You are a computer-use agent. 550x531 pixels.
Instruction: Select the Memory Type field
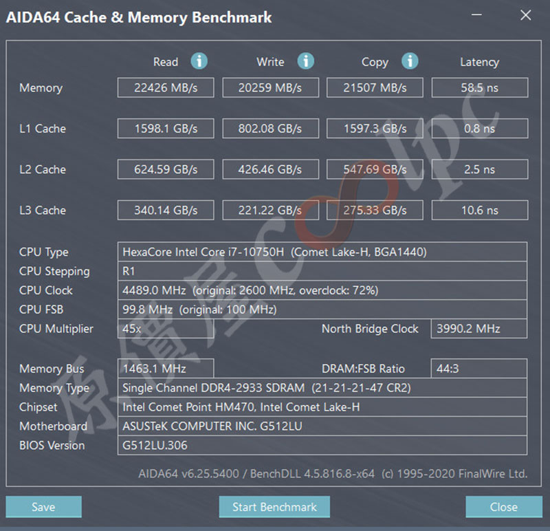322,388
